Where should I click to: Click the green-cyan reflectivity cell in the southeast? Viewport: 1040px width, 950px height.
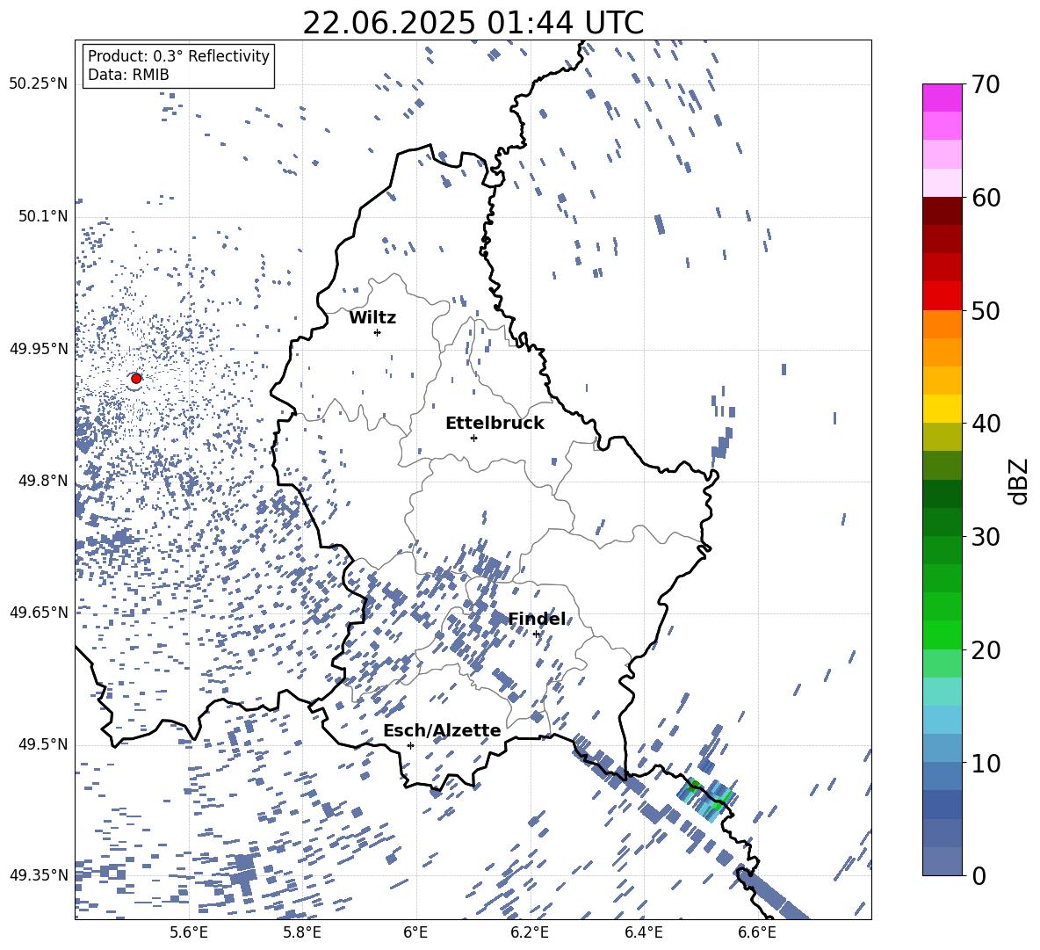[x=707, y=798]
